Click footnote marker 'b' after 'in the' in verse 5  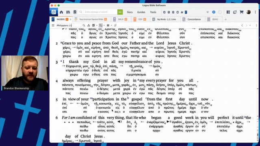pyautogui.click(x=128, y=98)
